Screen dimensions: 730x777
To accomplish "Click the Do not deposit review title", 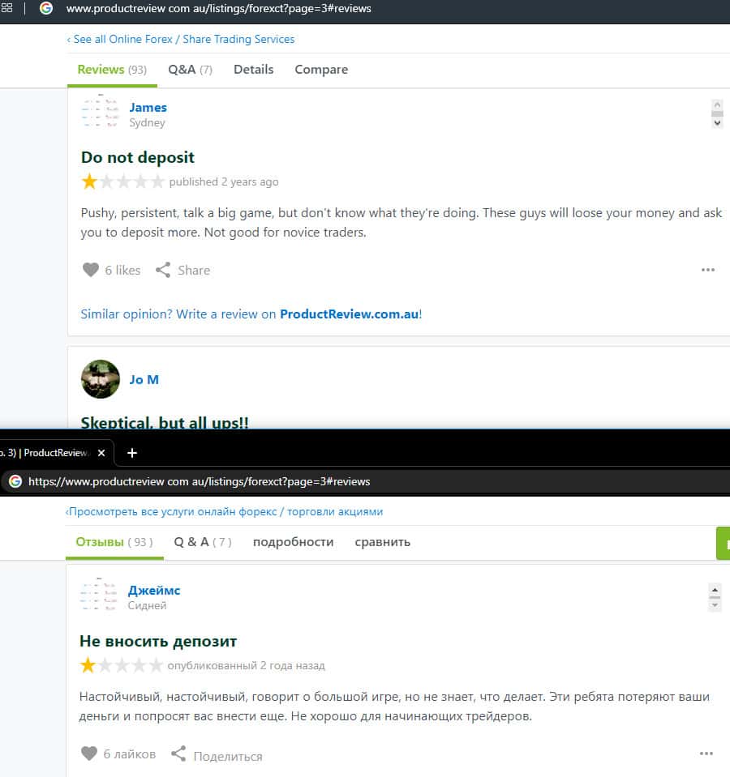I will tap(137, 157).
